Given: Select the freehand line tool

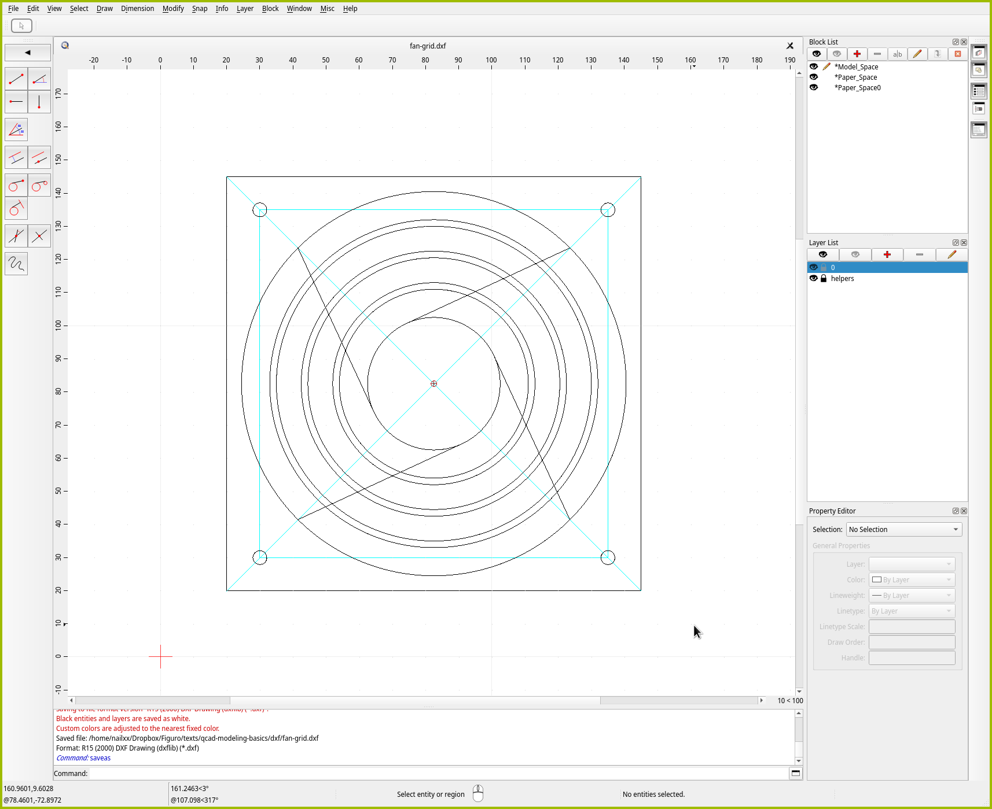Looking at the screenshot, I should click(16, 264).
